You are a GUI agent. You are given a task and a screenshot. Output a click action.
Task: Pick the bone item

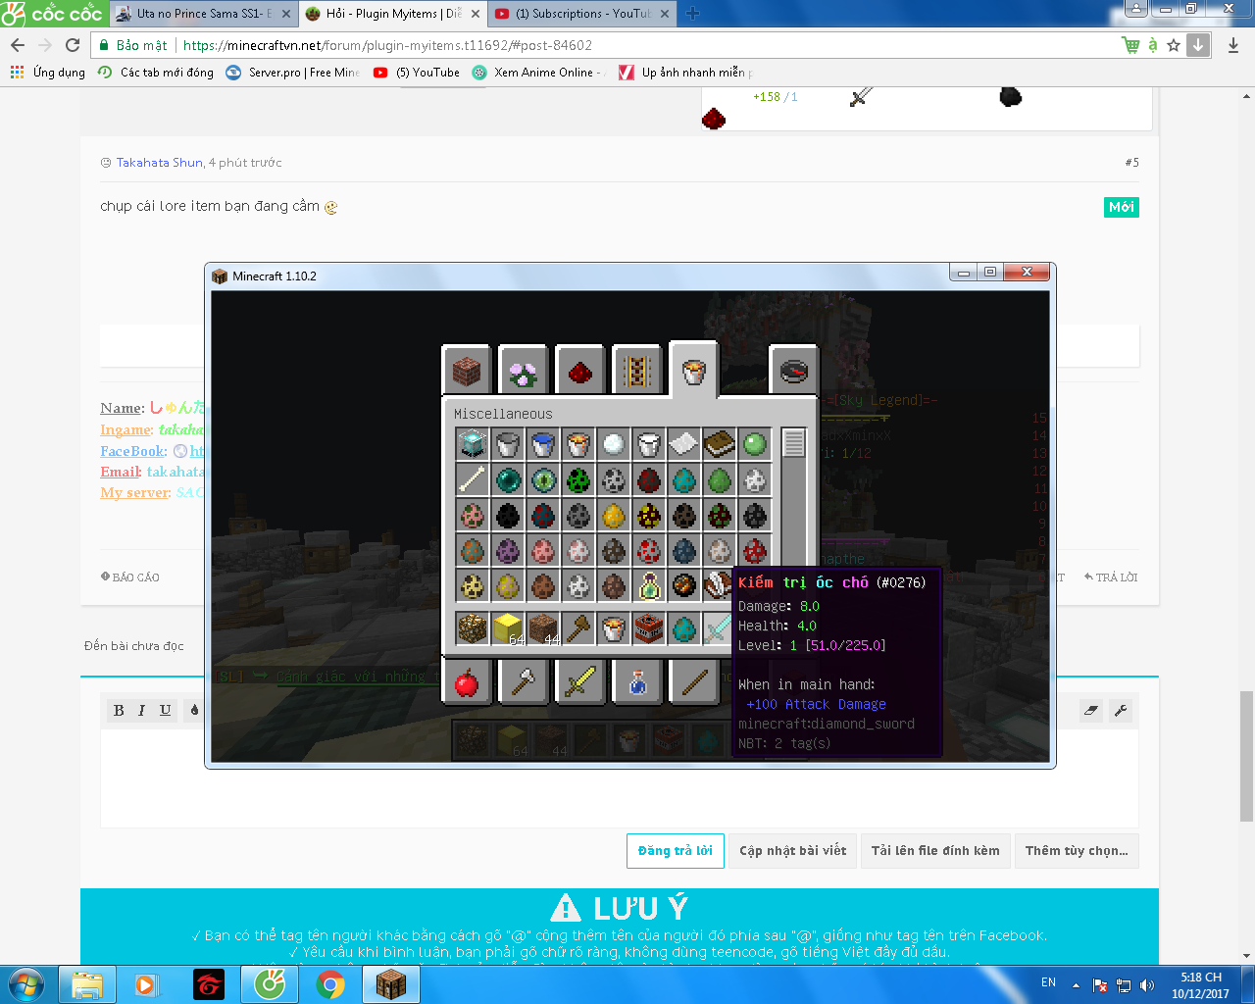pos(473,479)
